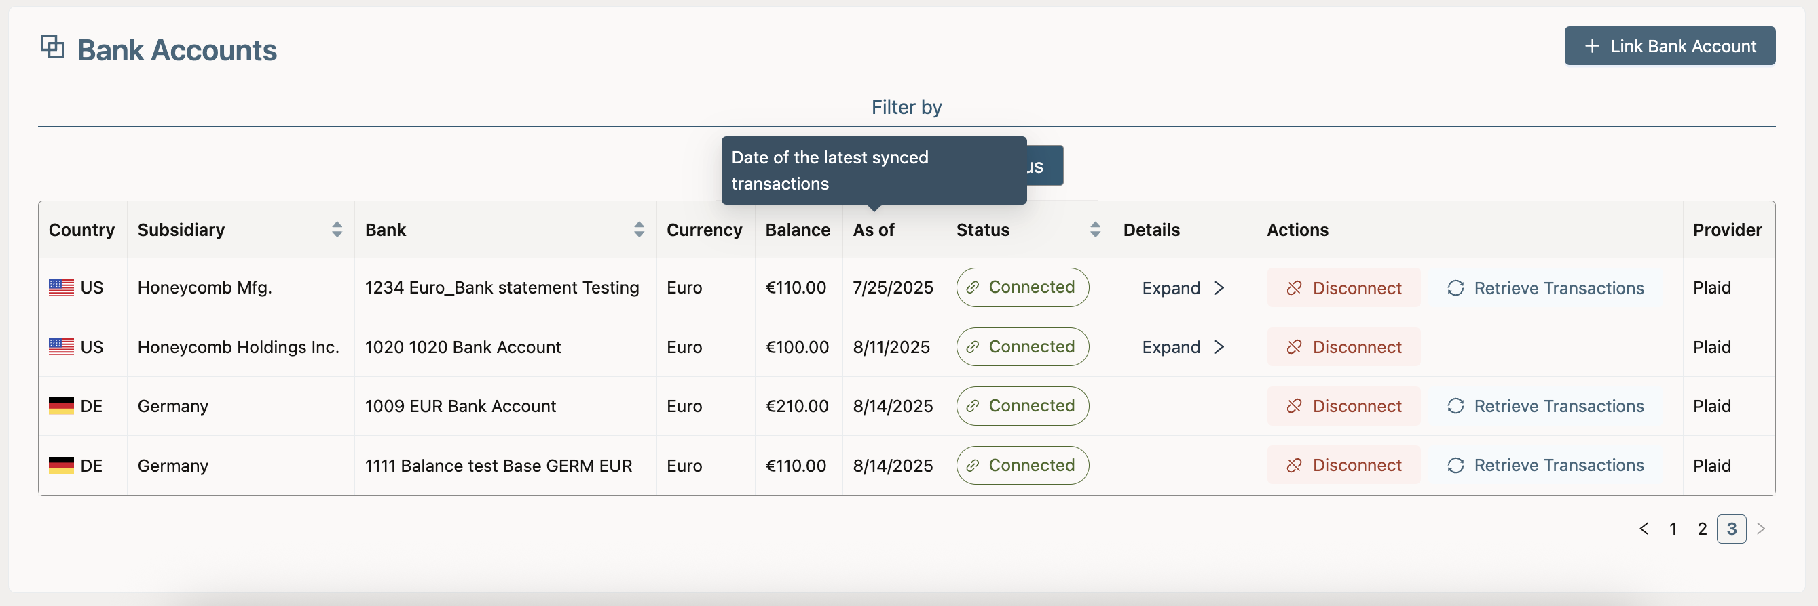Retrieve Transactions for 1111 Balance test account
1818x606 pixels.
(1545, 466)
